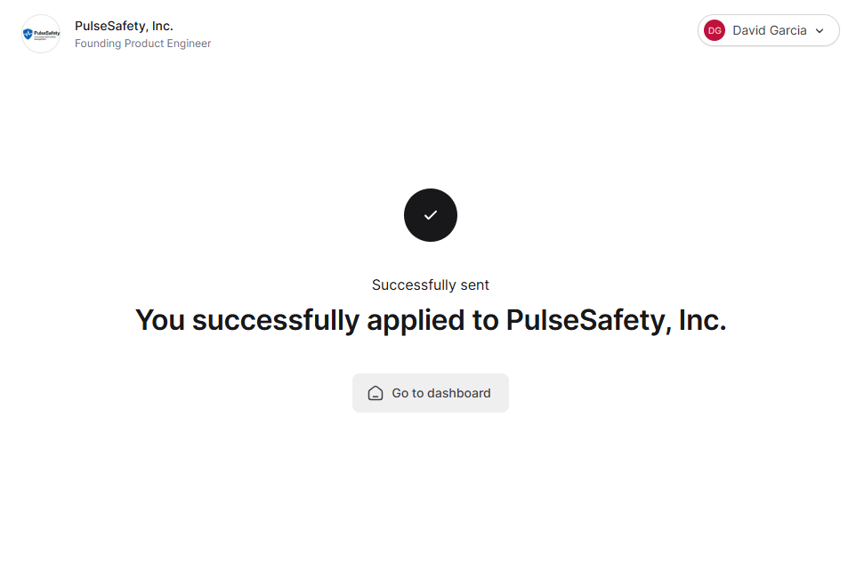This screenshot has width=848, height=569.
Task: Expand the chevron beside David Garcia
Action: click(820, 31)
